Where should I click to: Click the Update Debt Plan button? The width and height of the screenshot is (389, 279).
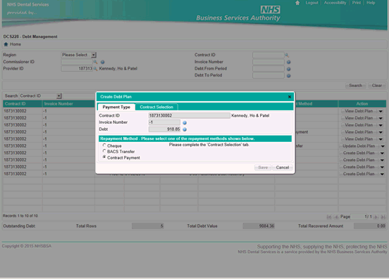click(359, 146)
